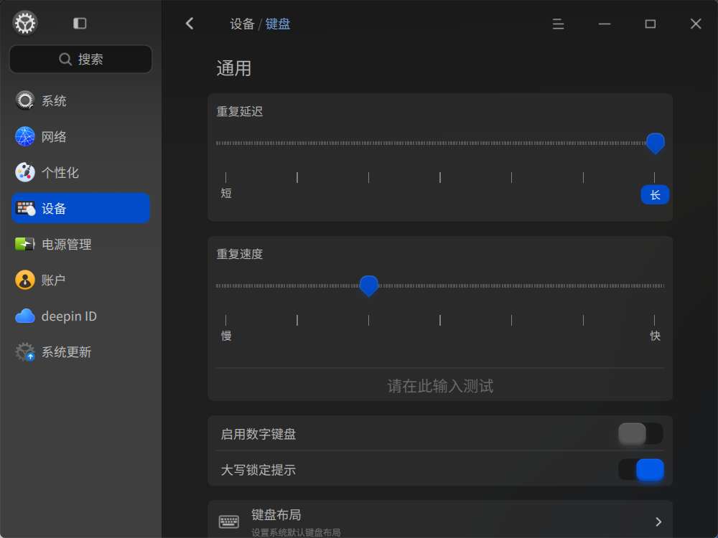718x538 pixels.
Task: Click the 键盘布局 row title
Action: [x=276, y=514]
